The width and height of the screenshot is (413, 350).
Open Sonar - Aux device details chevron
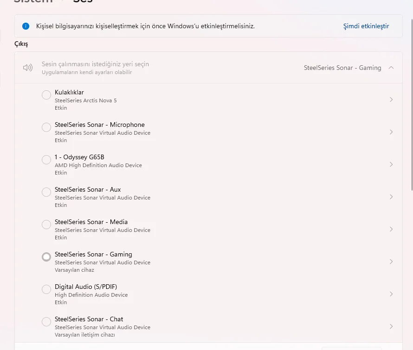391,197
